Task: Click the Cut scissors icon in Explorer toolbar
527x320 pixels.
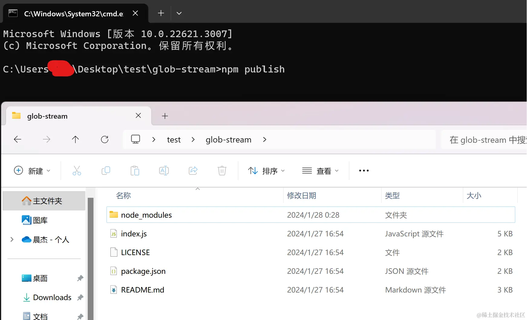Action: click(77, 171)
